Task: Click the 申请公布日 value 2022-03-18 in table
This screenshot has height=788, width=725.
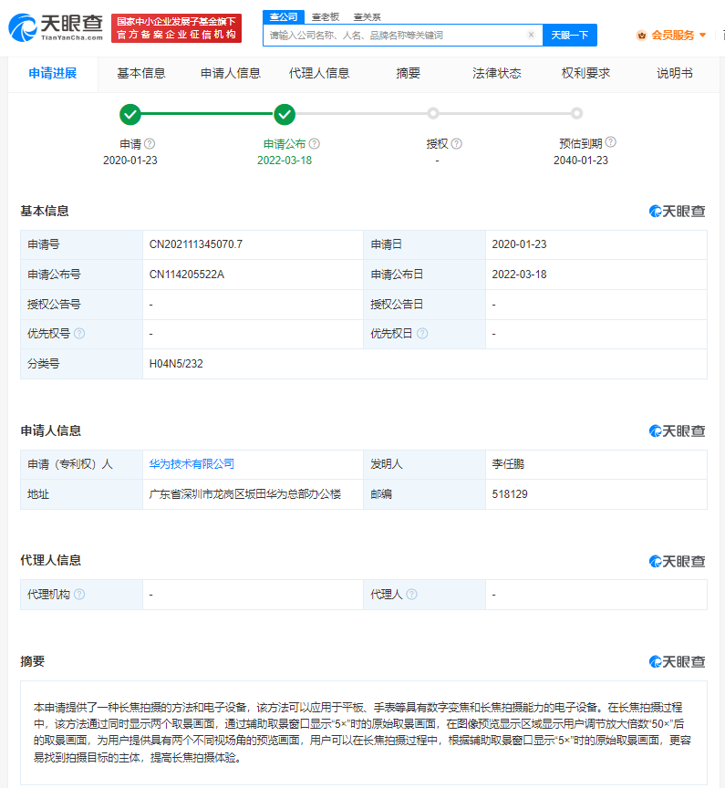Action: [x=519, y=275]
